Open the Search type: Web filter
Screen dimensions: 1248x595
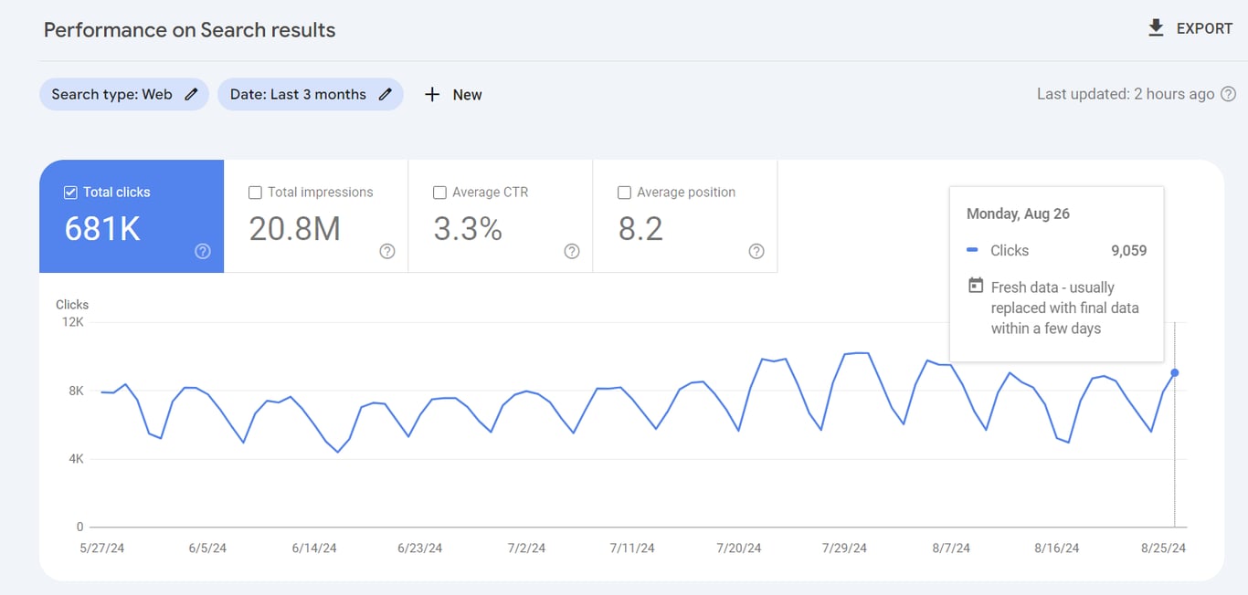(x=124, y=94)
